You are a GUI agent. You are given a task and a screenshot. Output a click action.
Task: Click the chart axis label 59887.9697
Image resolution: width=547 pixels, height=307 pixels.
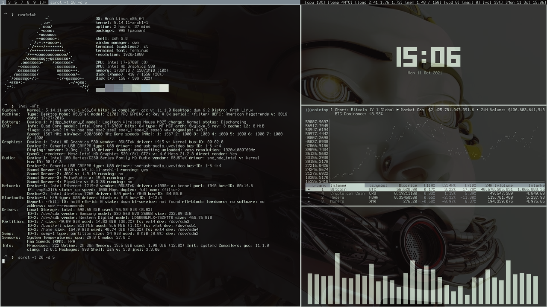pos(317,122)
